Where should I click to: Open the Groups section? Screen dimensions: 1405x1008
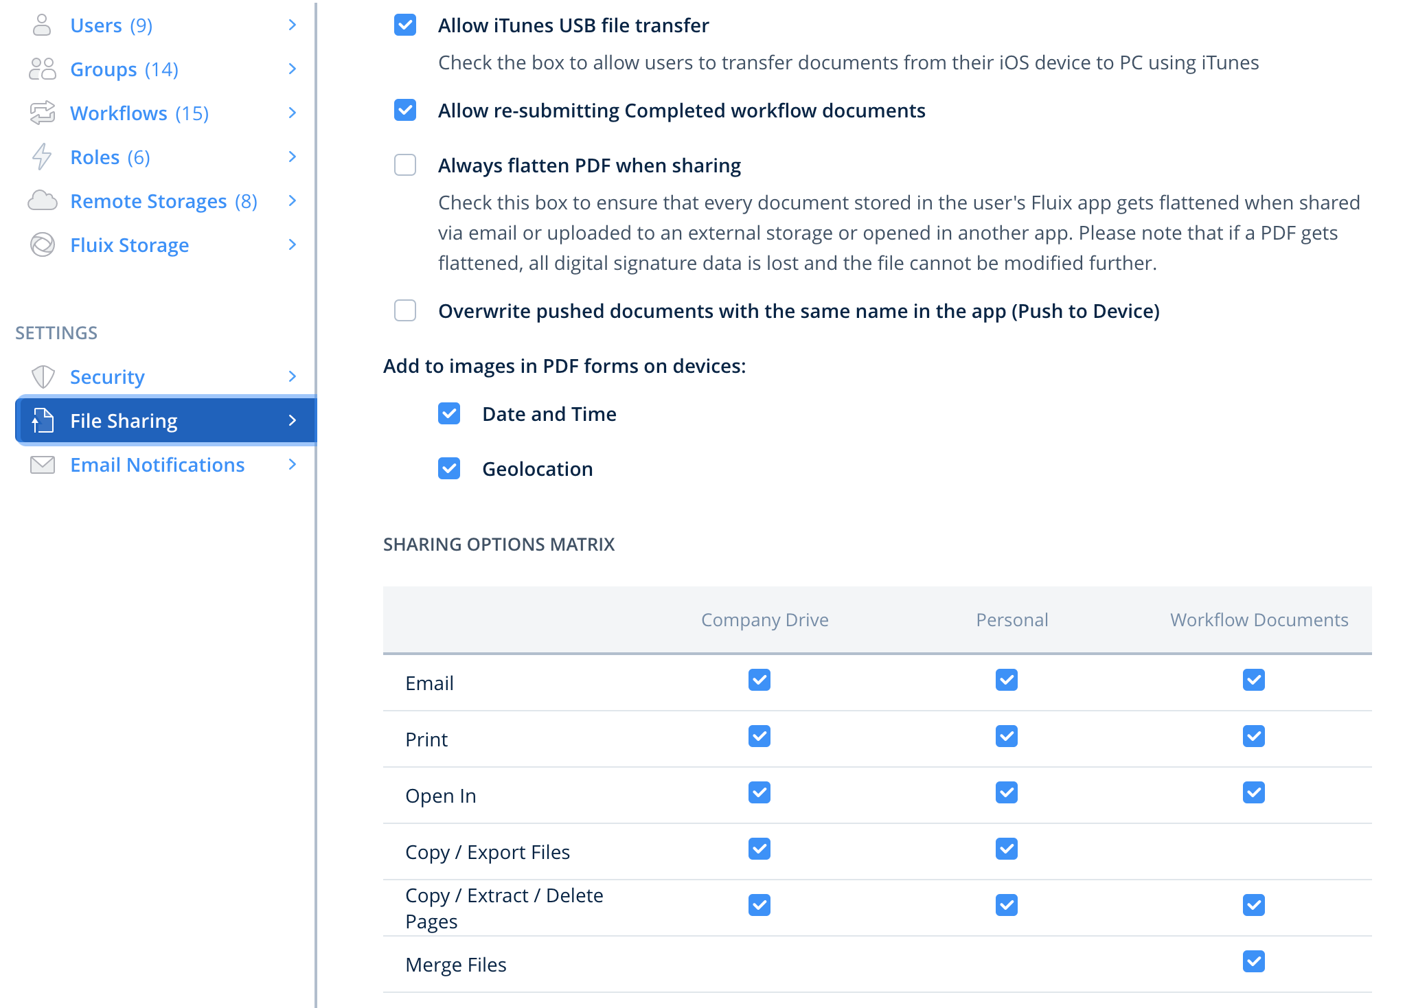coord(293,69)
